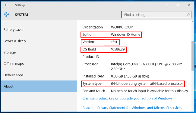Click Change product key or upgrade link
The height and width of the screenshot is (113, 196).
[x=127, y=98]
